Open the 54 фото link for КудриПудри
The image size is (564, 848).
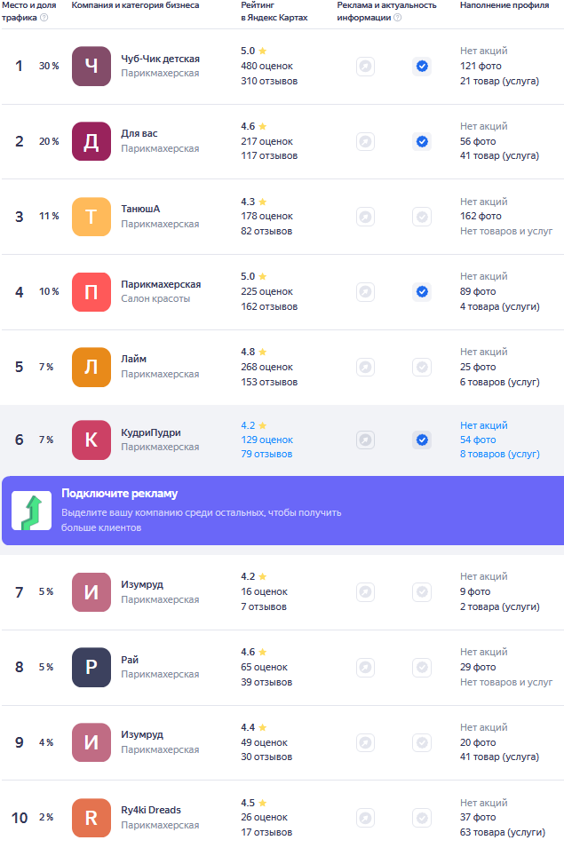coord(478,440)
